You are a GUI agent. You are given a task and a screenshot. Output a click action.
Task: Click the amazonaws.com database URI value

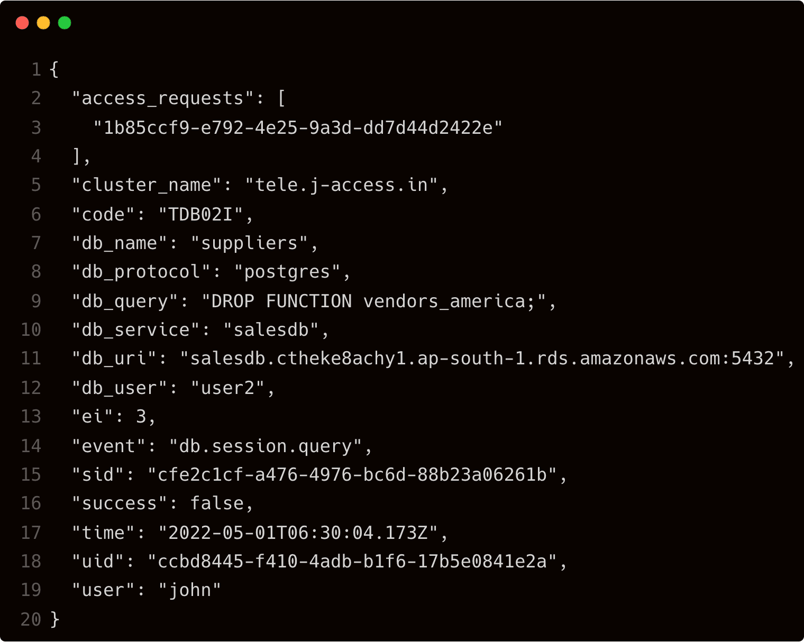(481, 359)
